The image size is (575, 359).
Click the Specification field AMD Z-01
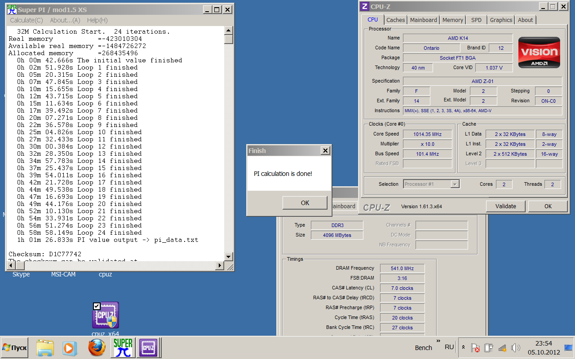coord(482,81)
